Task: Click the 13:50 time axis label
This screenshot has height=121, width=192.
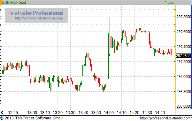Action: (96, 113)
